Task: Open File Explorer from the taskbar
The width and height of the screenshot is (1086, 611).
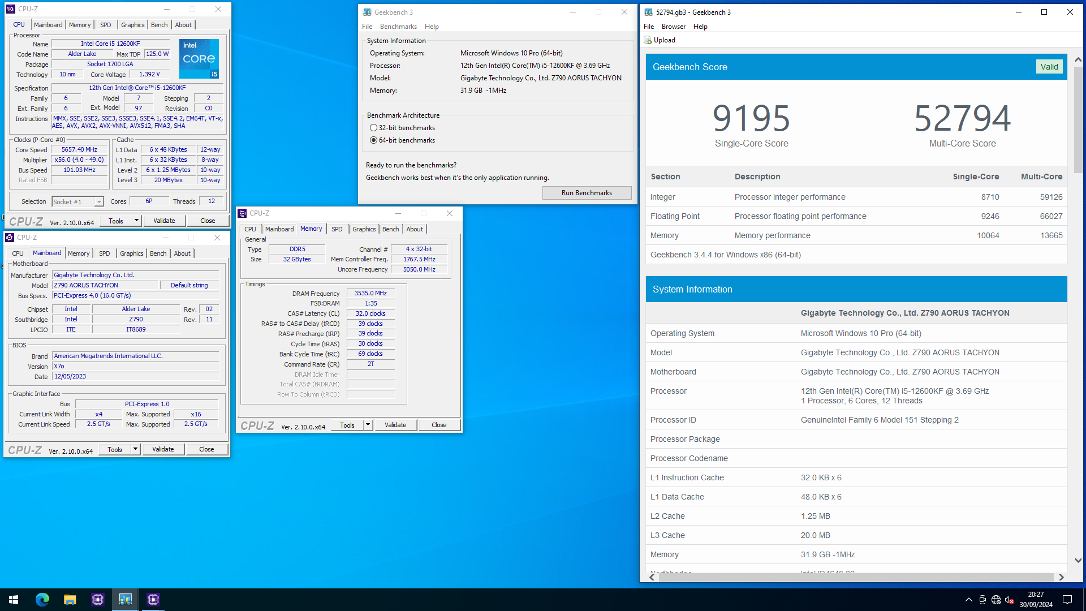Action: (x=70, y=600)
